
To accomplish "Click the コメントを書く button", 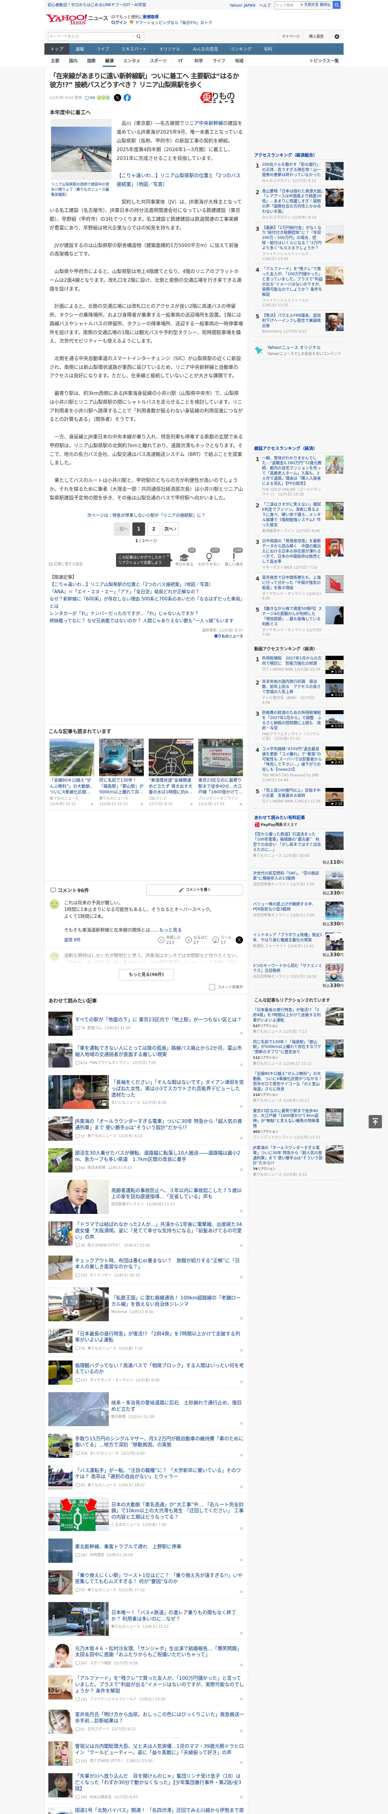I will tap(194, 889).
